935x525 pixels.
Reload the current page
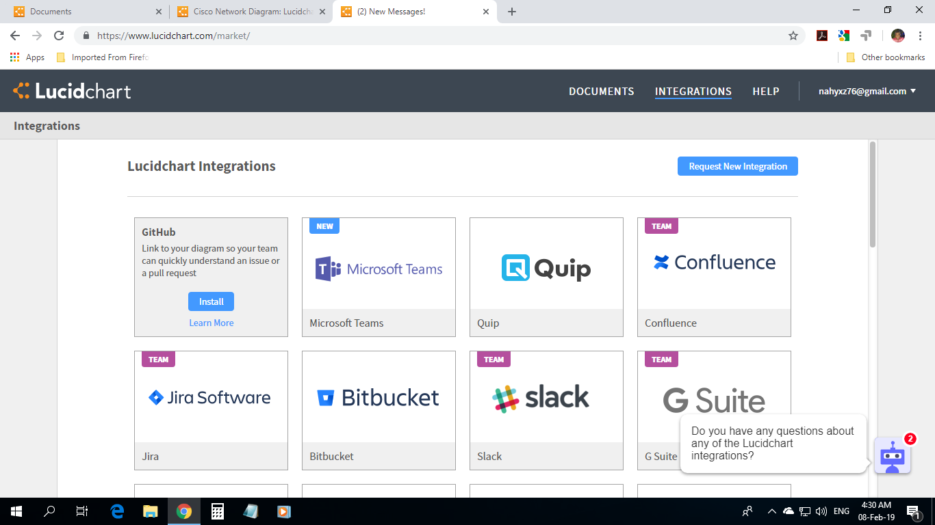59,36
